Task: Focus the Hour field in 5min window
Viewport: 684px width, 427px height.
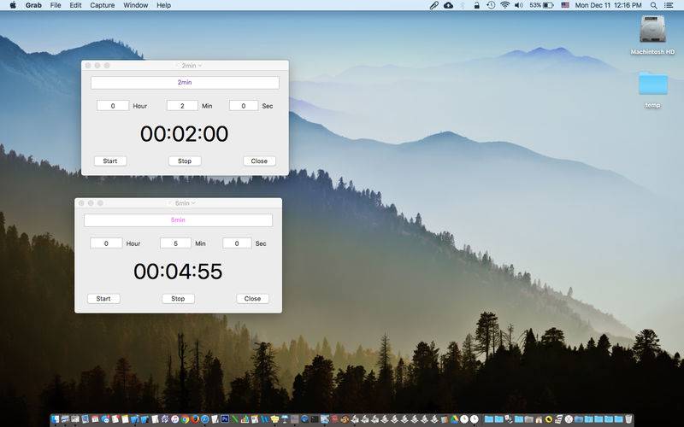Action: coord(106,243)
